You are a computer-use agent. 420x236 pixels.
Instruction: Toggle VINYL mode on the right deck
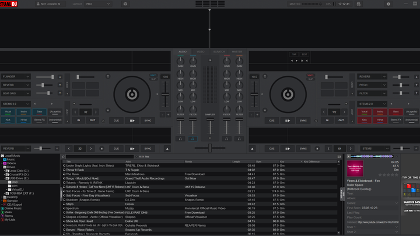pyautogui.click(x=310, y=75)
